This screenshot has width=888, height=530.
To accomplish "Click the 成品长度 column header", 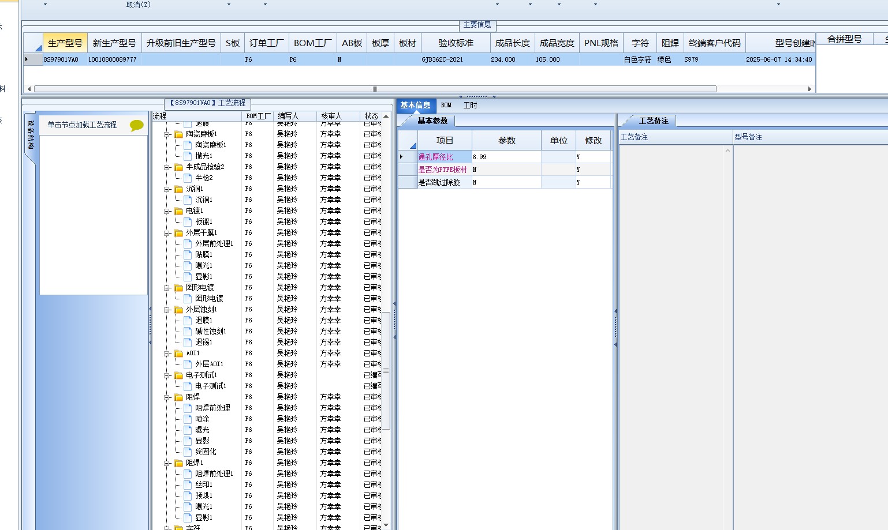I will point(513,43).
